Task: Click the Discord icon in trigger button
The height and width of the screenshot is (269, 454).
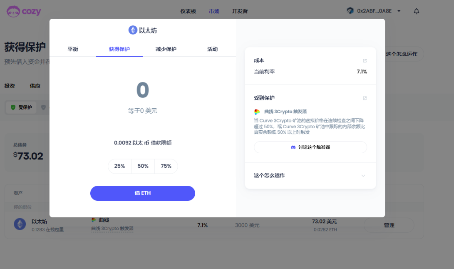Action: click(293, 147)
